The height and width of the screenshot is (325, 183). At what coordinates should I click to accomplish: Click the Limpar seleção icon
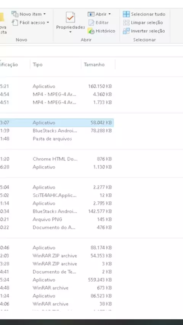pos(126,22)
